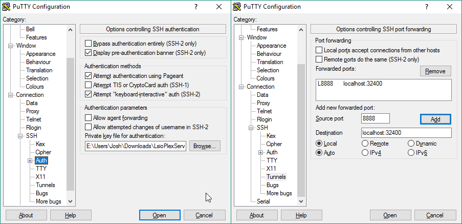
Task: Select the Local radio button
Action: coord(319,144)
